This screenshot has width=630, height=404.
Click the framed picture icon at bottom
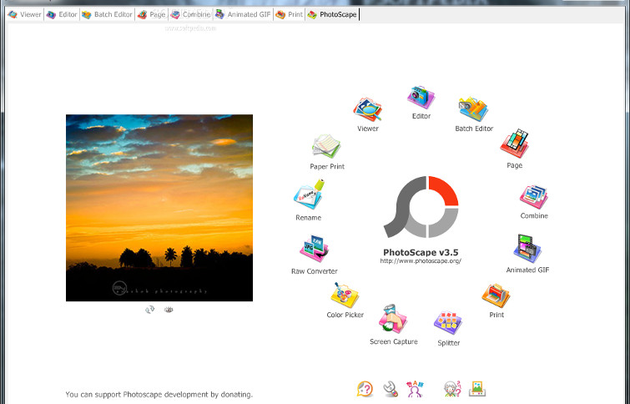pyautogui.click(x=477, y=389)
